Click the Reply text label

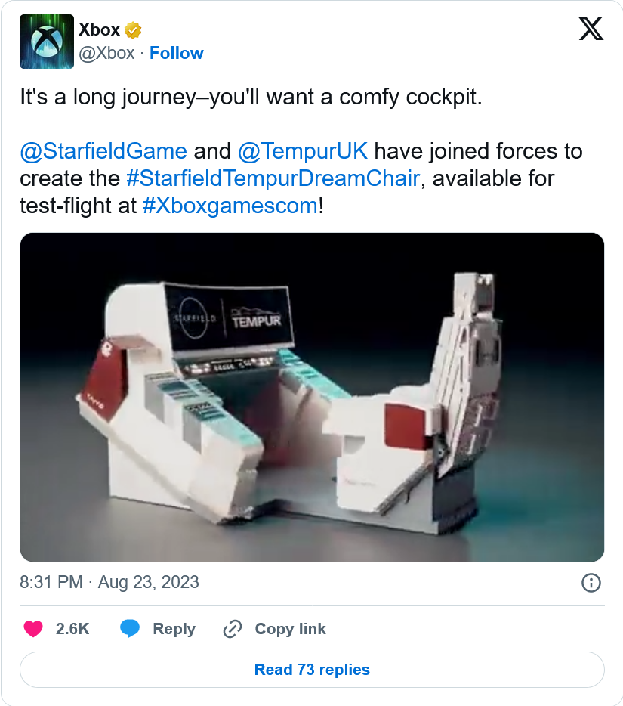tap(174, 629)
